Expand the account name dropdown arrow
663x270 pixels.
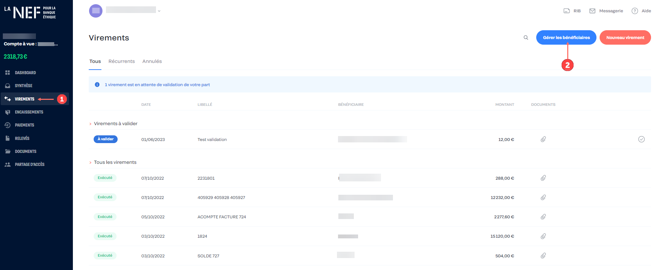point(159,11)
